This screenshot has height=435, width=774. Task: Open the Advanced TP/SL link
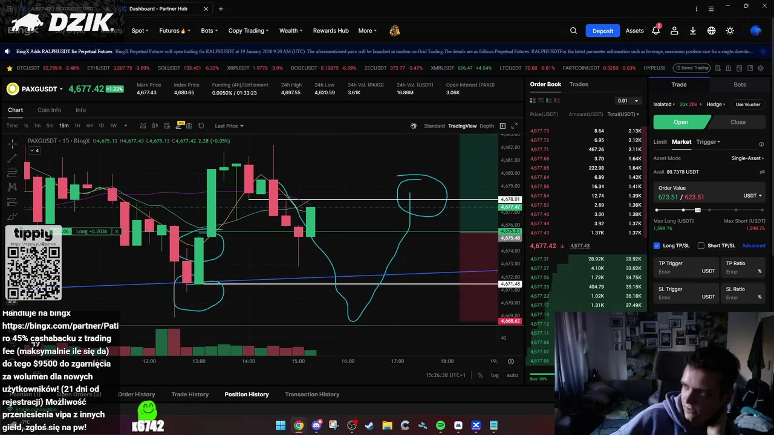pos(753,246)
